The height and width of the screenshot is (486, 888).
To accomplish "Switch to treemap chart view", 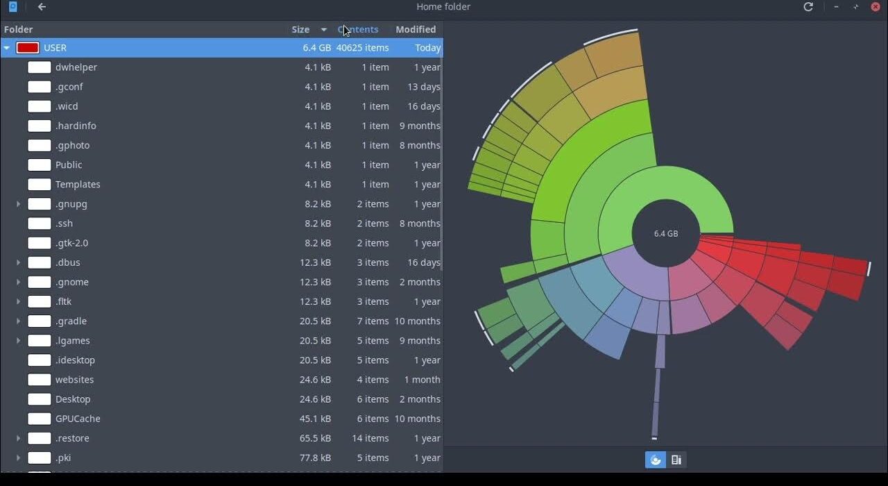I will click(676, 460).
